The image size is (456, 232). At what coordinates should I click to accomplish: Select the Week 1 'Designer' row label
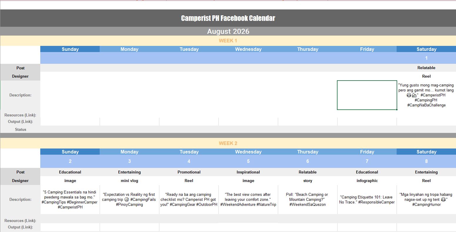pyautogui.click(x=20, y=76)
